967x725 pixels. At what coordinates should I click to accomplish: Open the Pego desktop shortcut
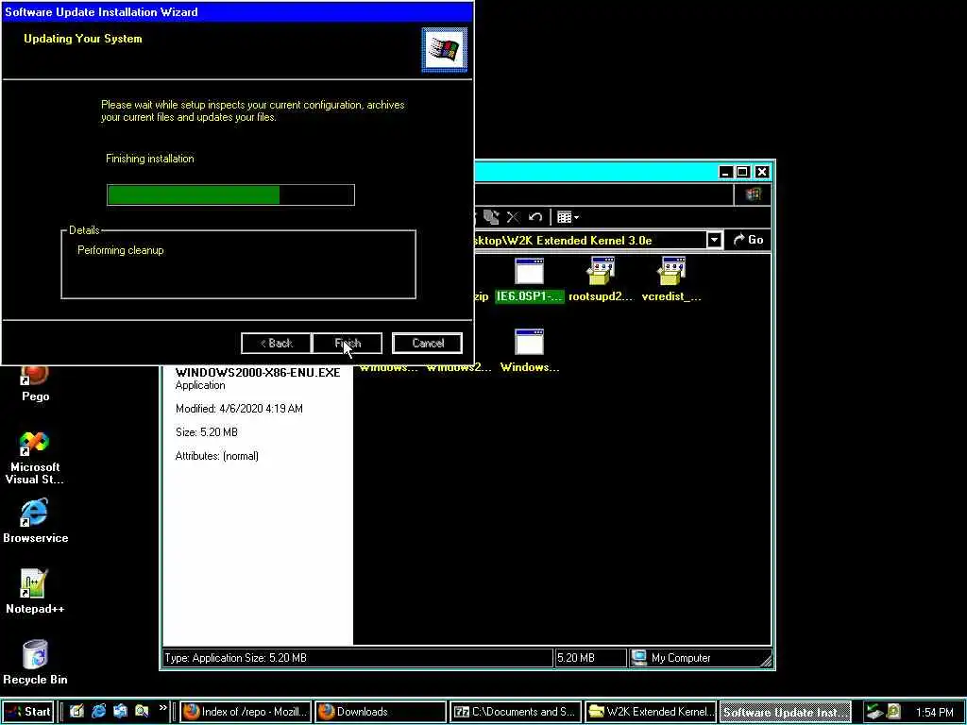coord(35,383)
